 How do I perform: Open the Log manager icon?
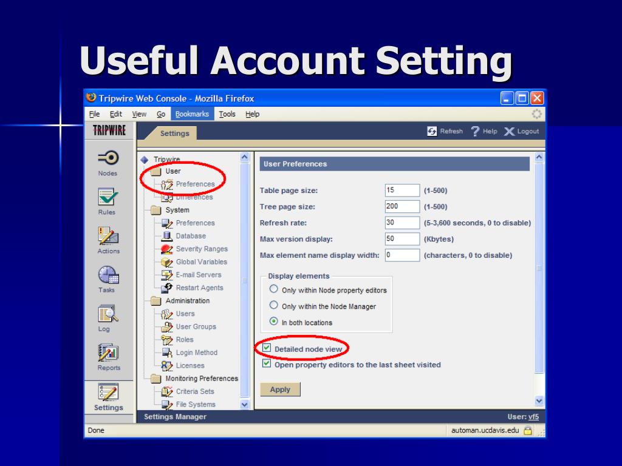click(108, 314)
